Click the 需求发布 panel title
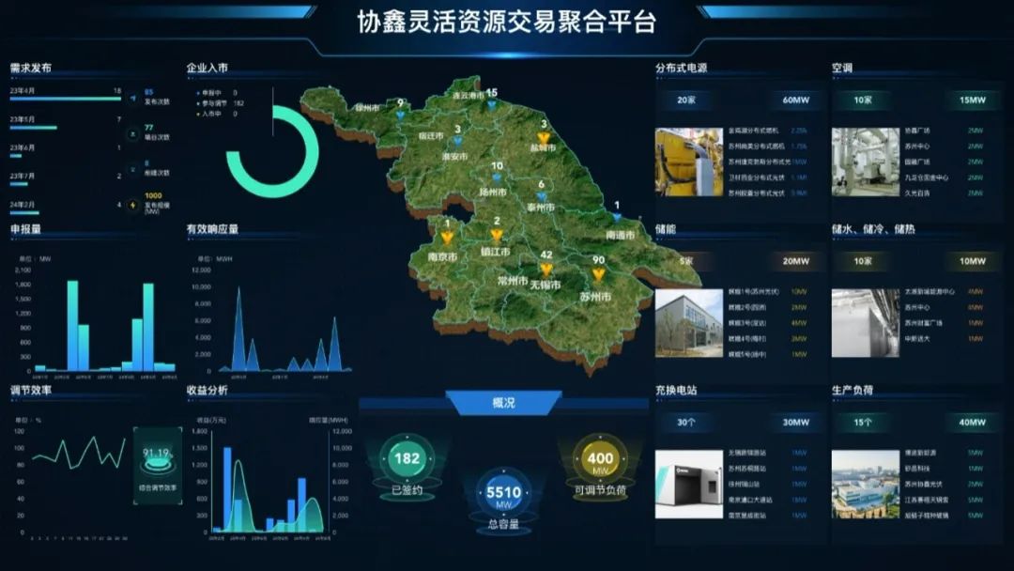The height and width of the screenshot is (571, 1014). coord(30,68)
